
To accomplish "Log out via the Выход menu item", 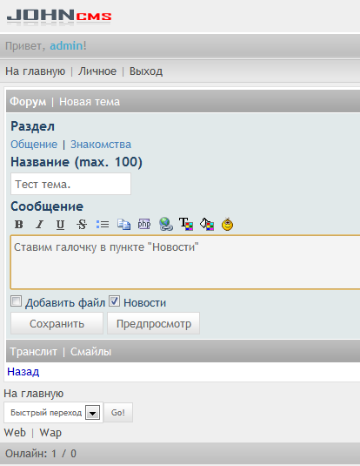I will pyautogui.click(x=146, y=71).
